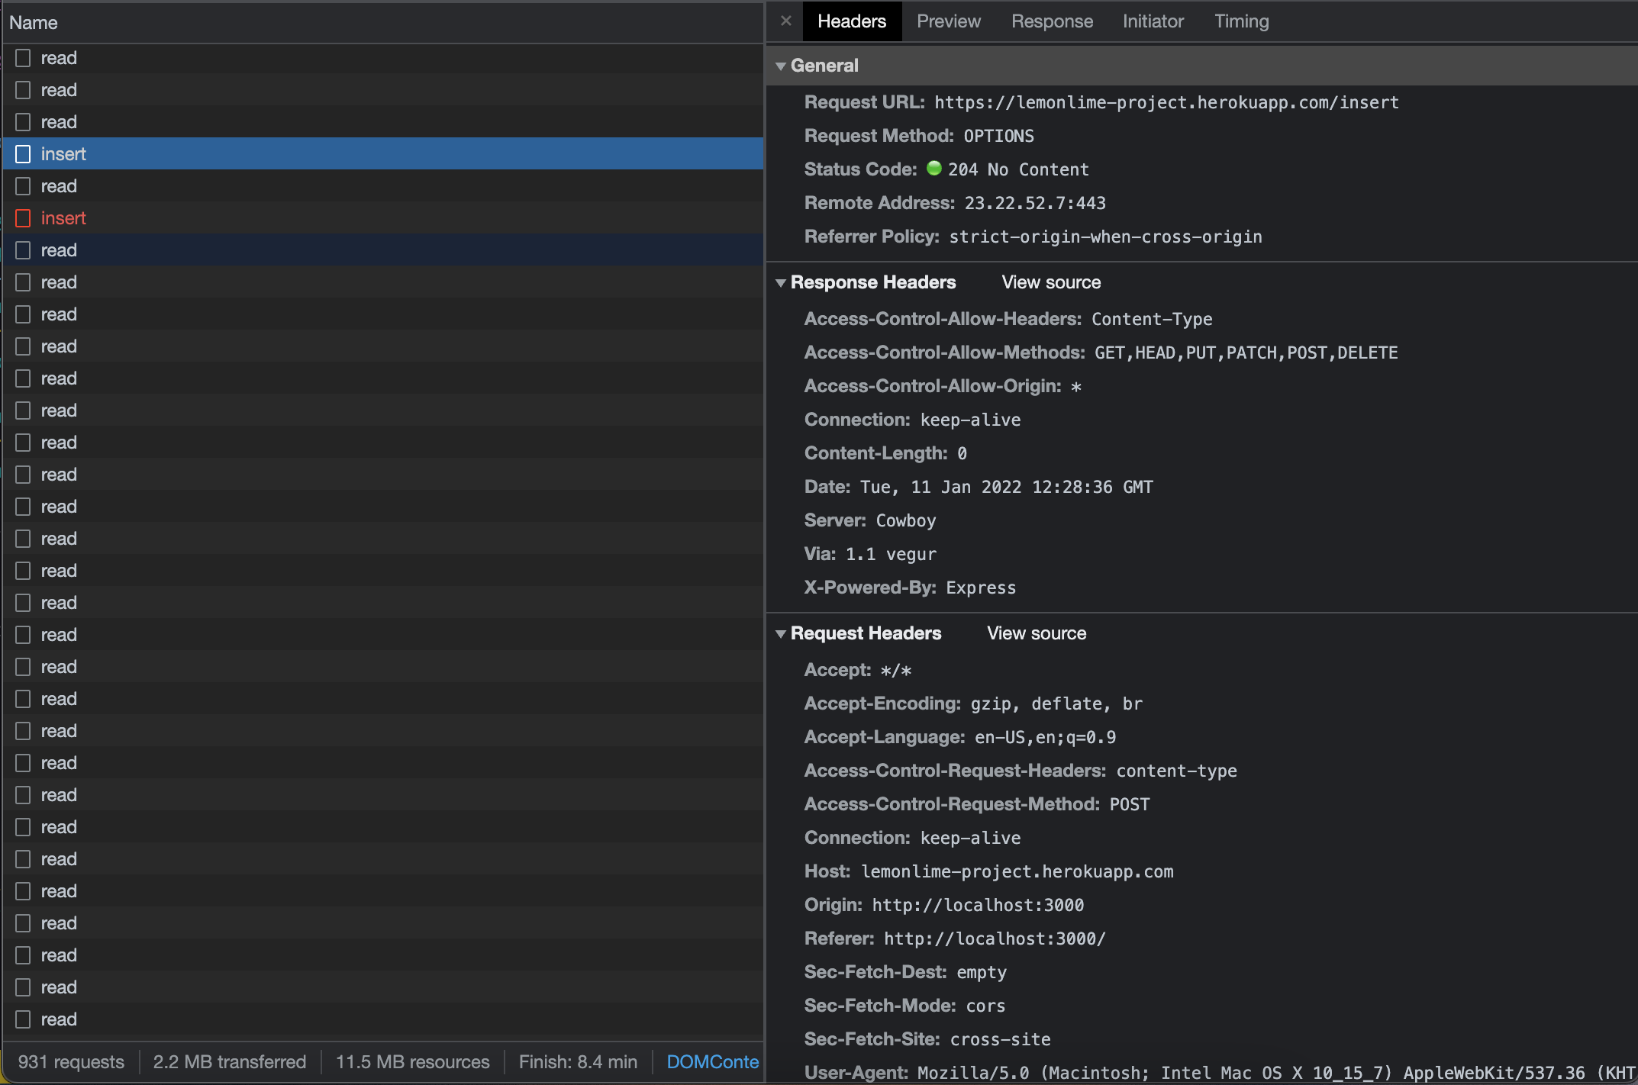The image size is (1638, 1085).
Task: Click the Name column header
Action: tap(382, 23)
